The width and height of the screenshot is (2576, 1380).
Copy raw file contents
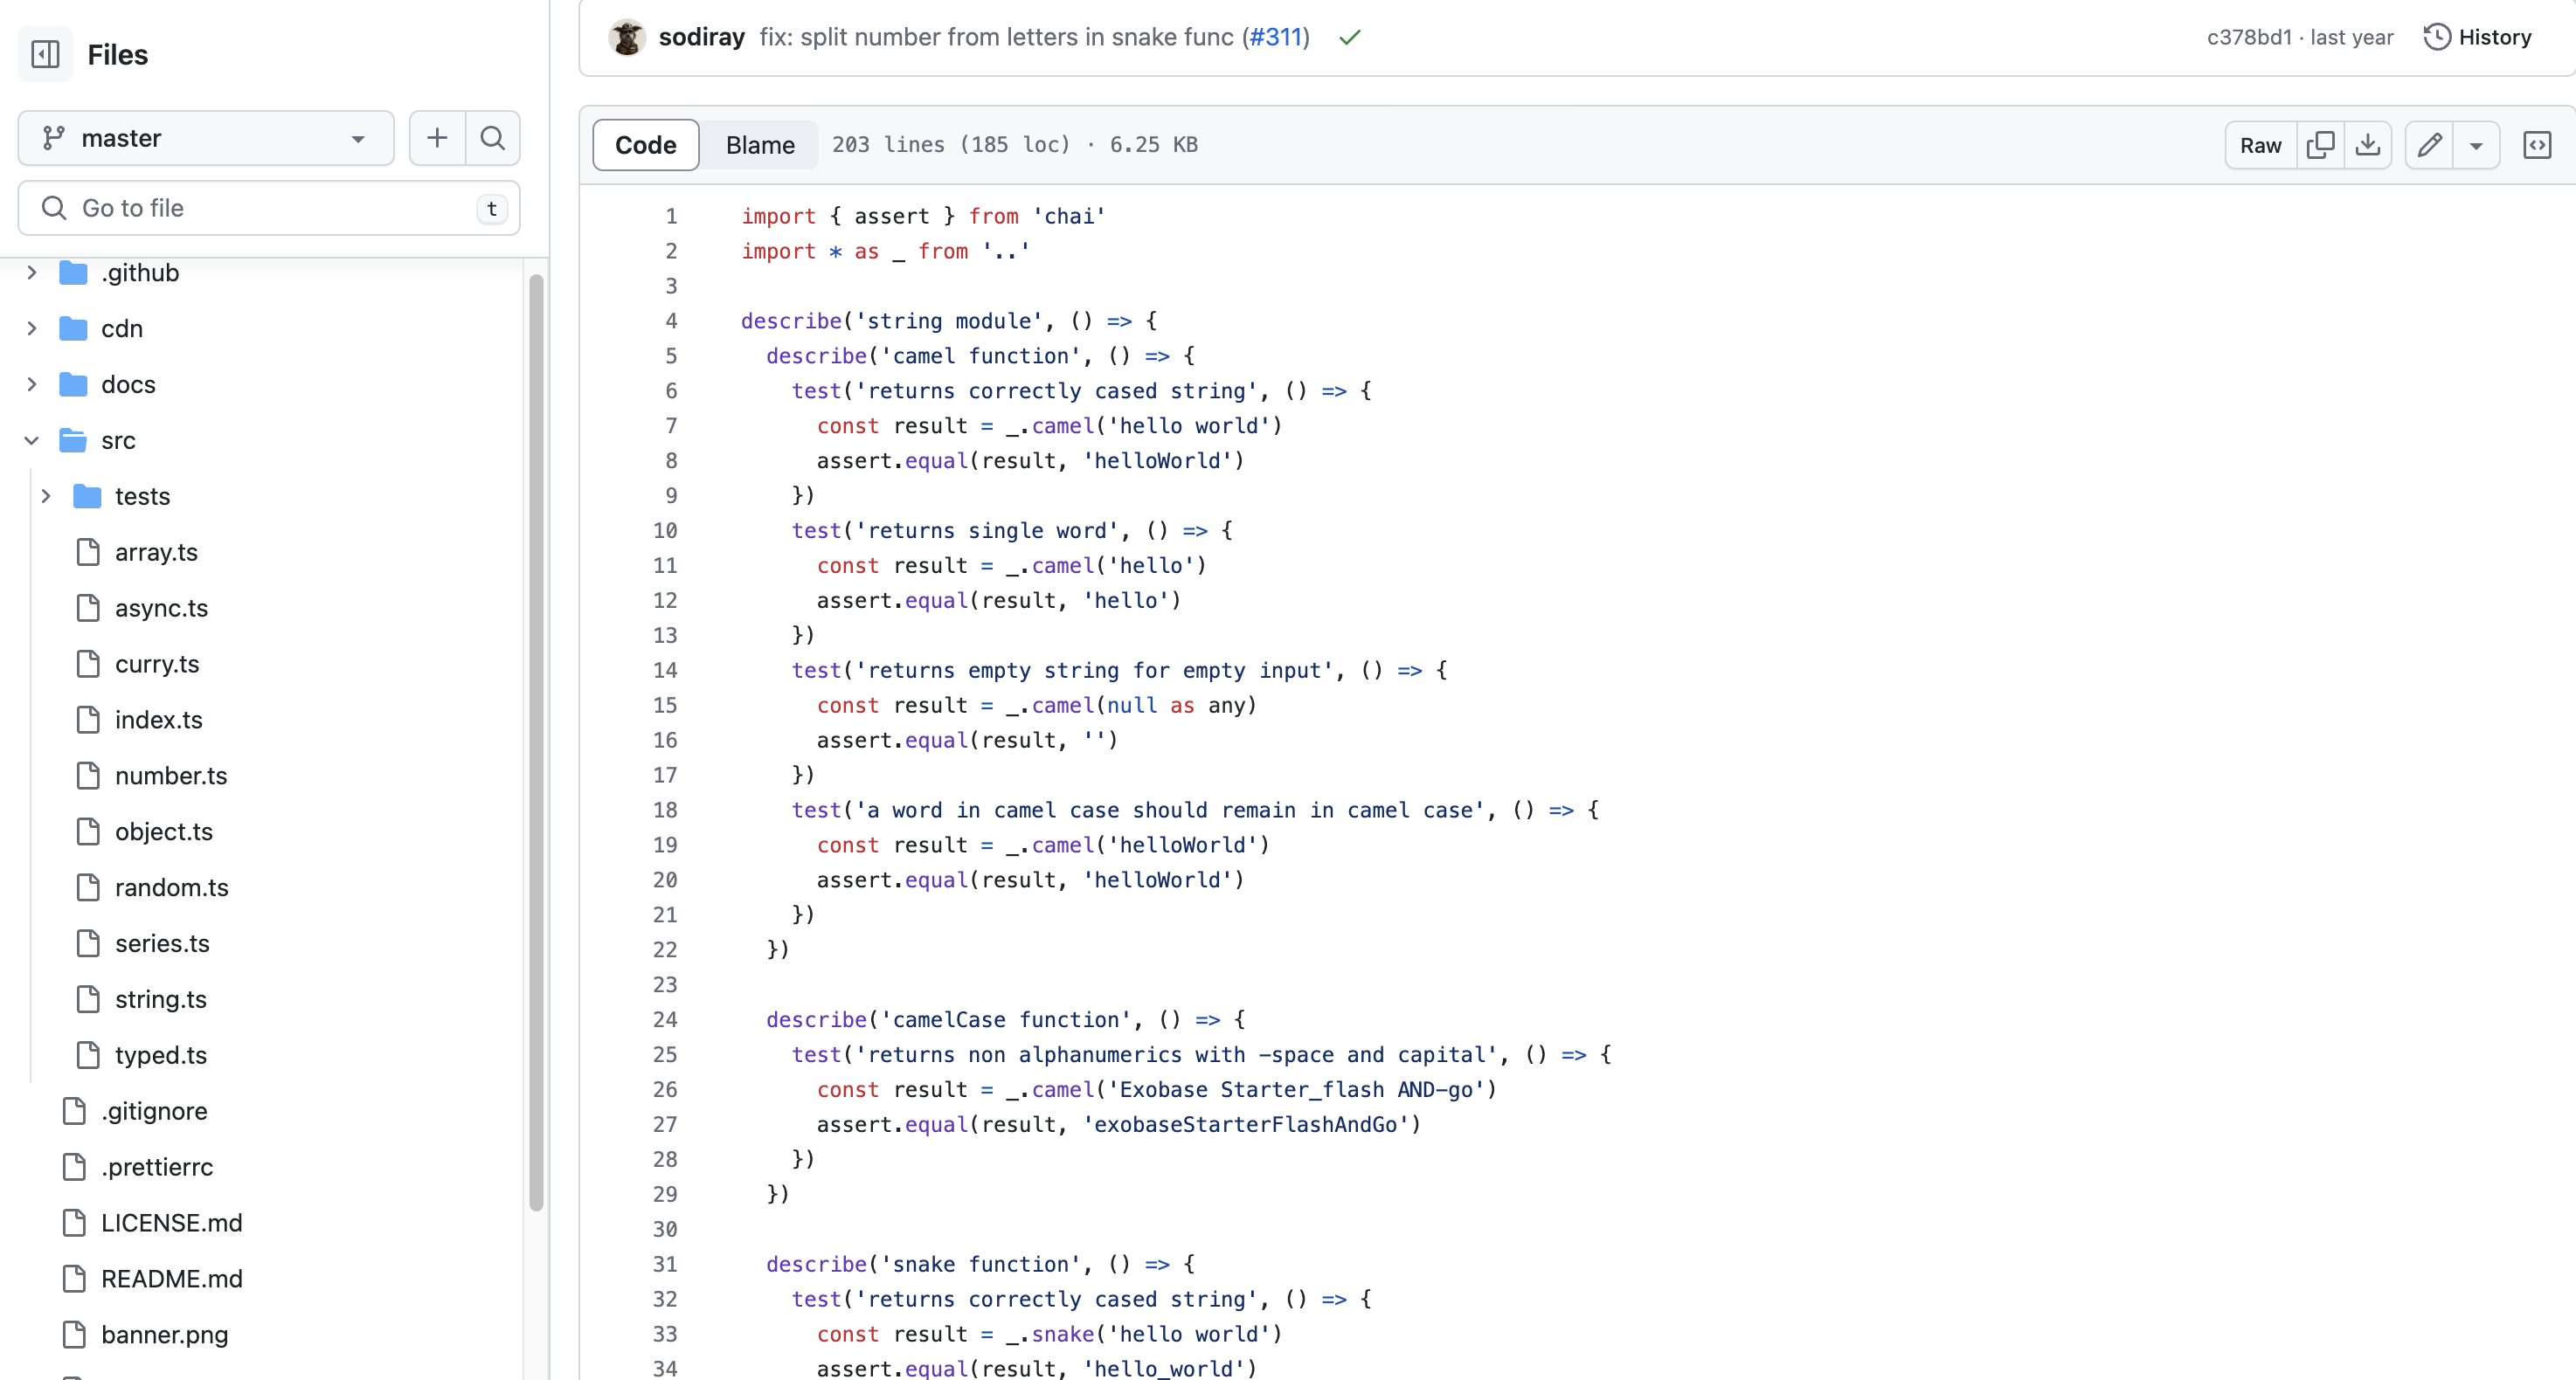[x=2322, y=145]
